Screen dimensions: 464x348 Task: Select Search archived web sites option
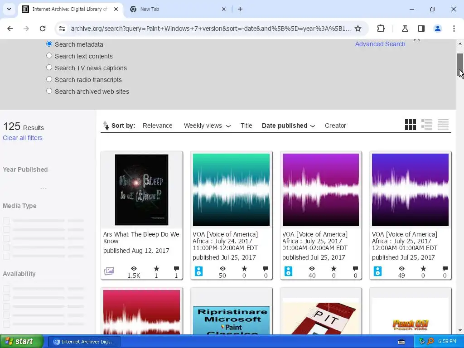pyautogui.click(x=49, y=91)
